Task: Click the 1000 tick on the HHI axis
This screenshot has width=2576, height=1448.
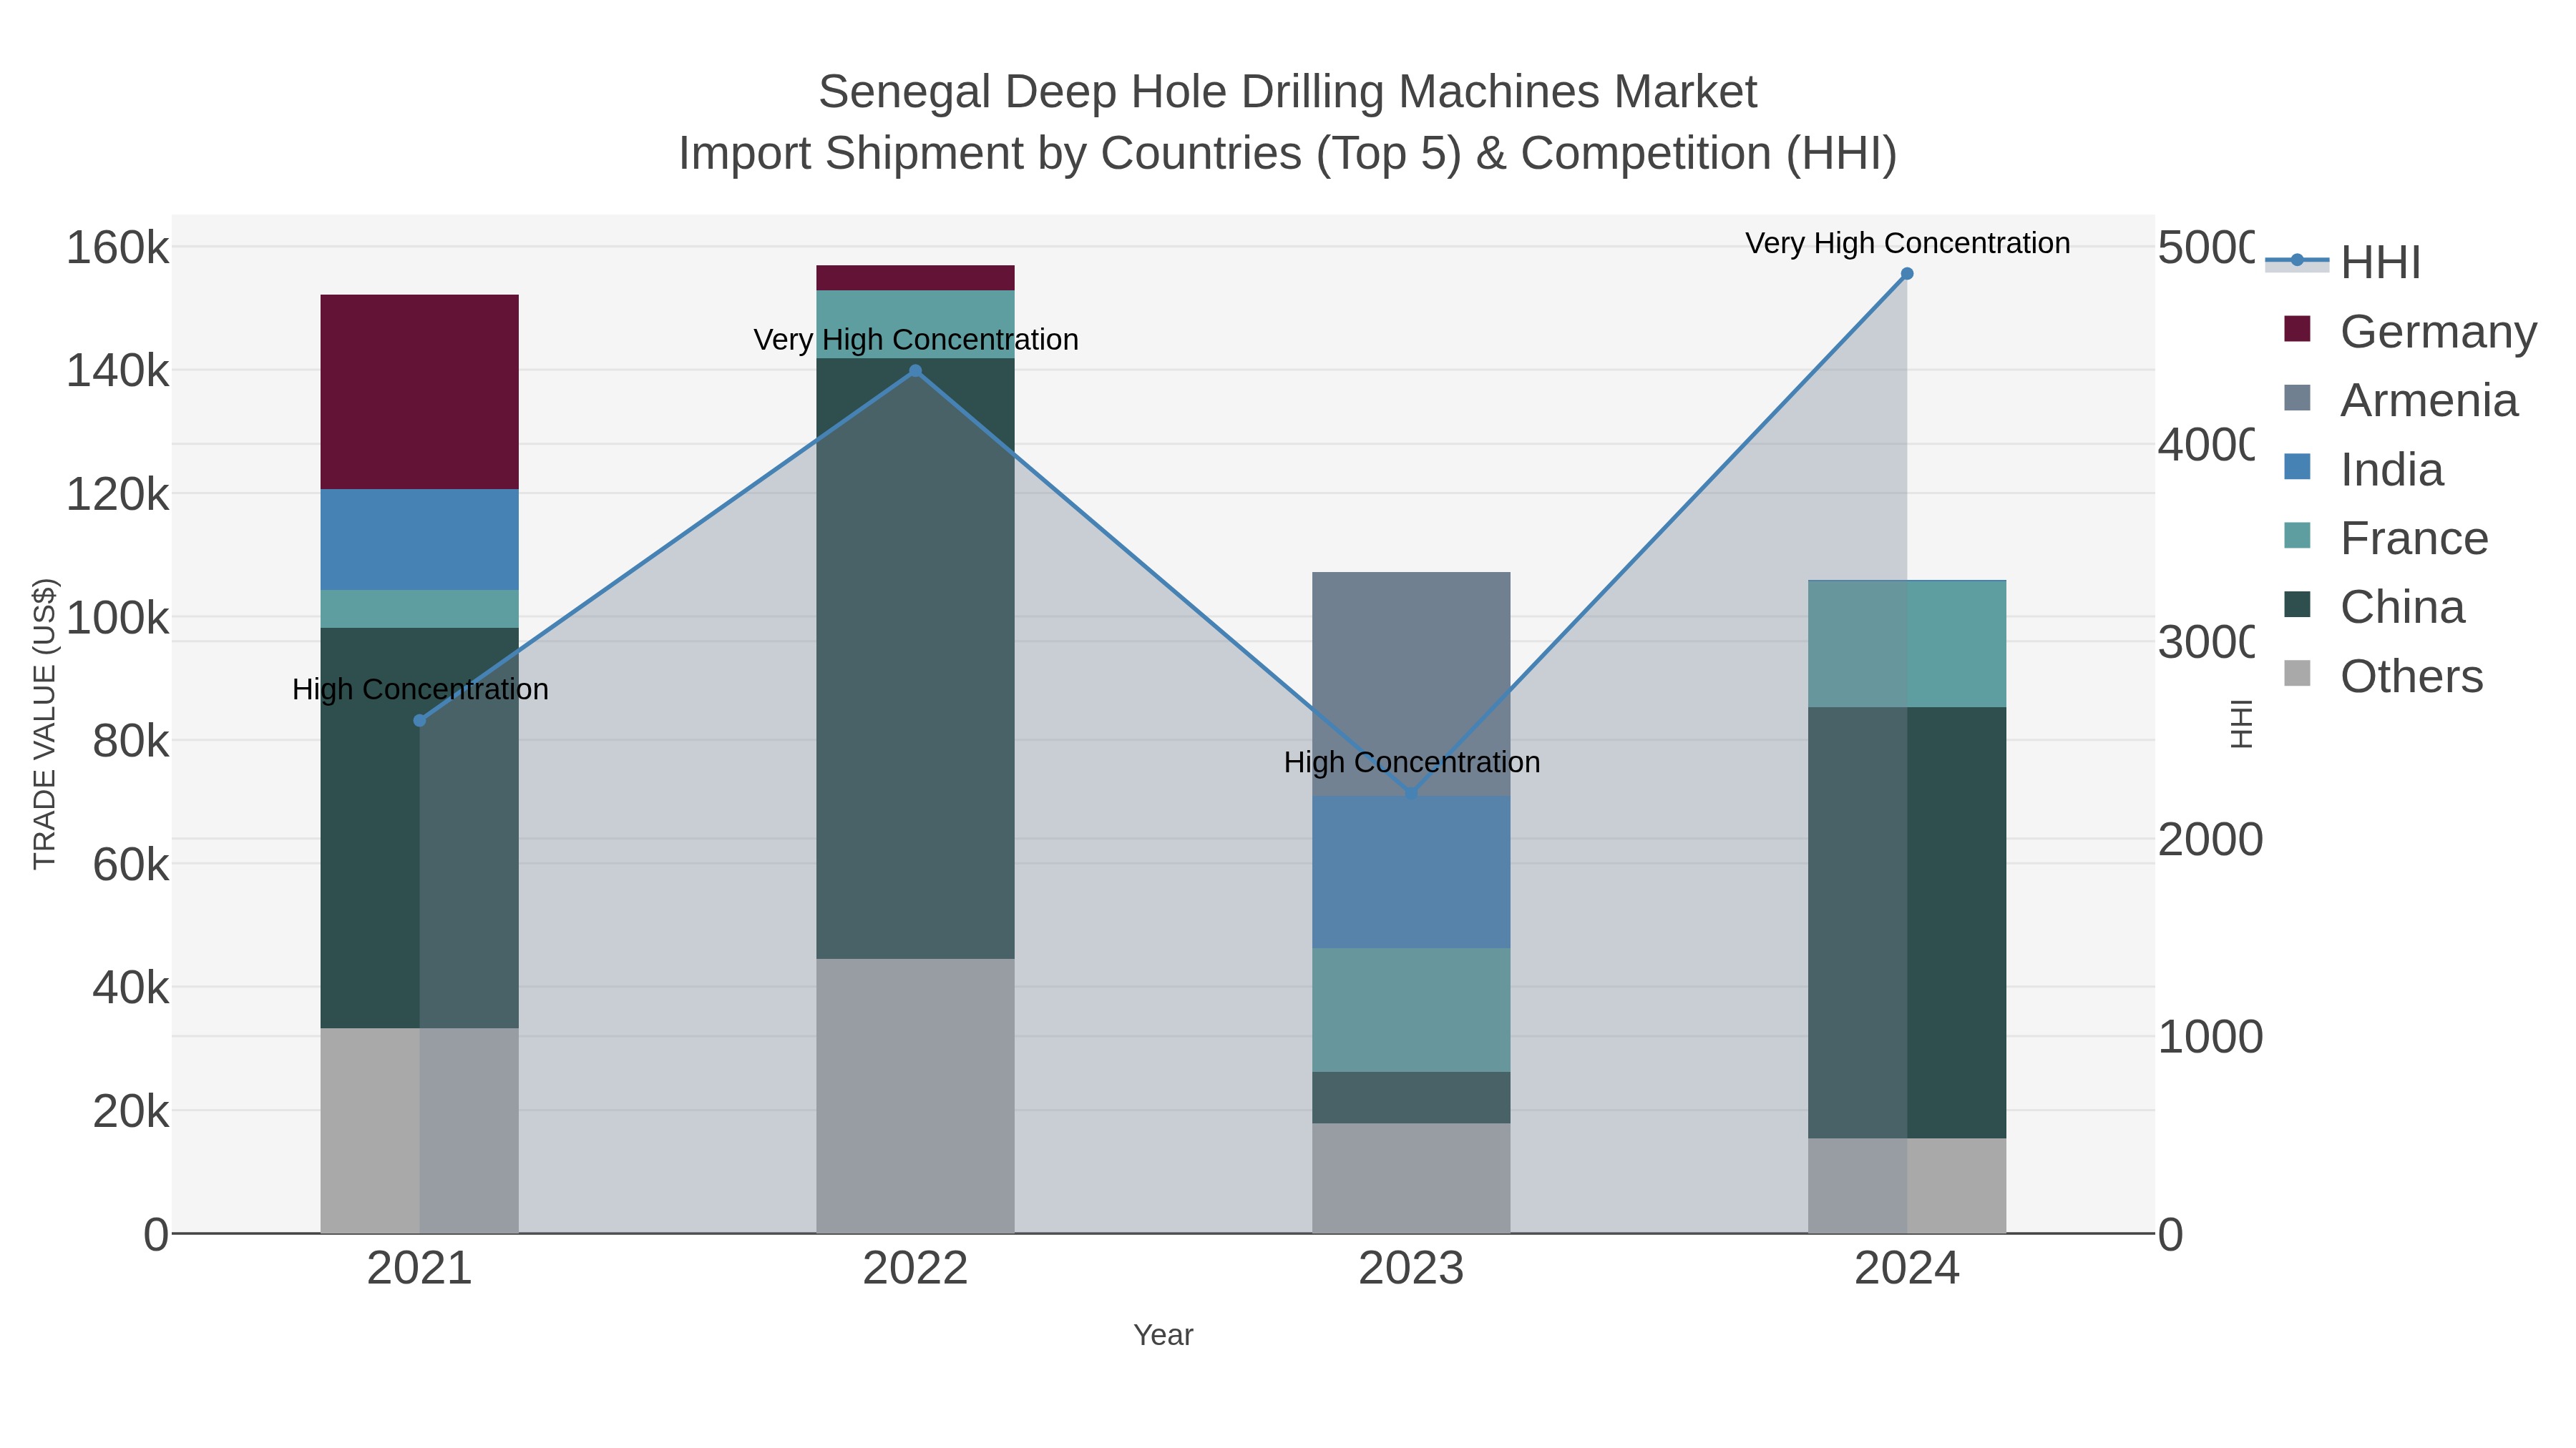Action: click(x=2210, y=1038)
